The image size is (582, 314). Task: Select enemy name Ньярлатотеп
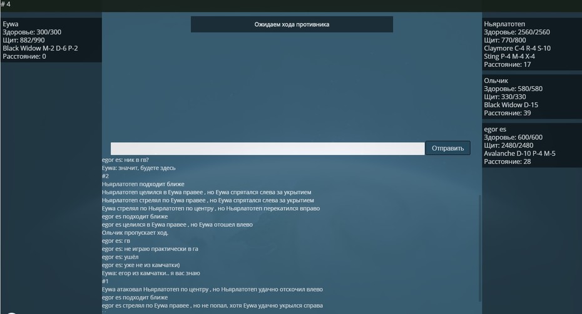point(504,24)
